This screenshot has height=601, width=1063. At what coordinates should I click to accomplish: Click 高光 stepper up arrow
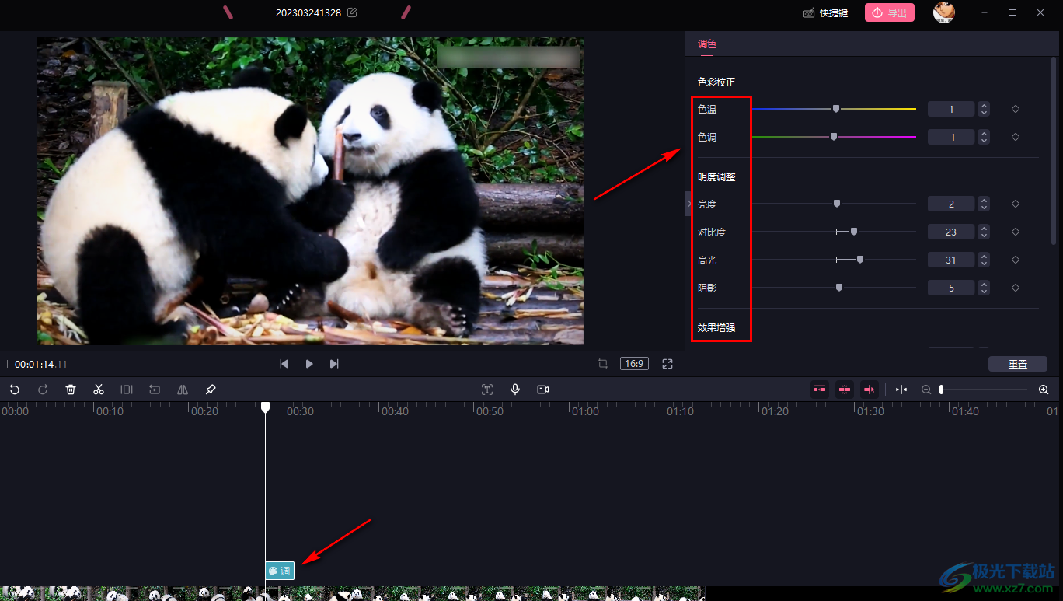click(984, 257)
